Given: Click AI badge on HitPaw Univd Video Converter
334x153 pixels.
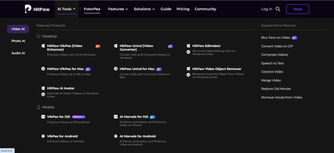Looking at the screenshot, I should [x=170, y=46].
